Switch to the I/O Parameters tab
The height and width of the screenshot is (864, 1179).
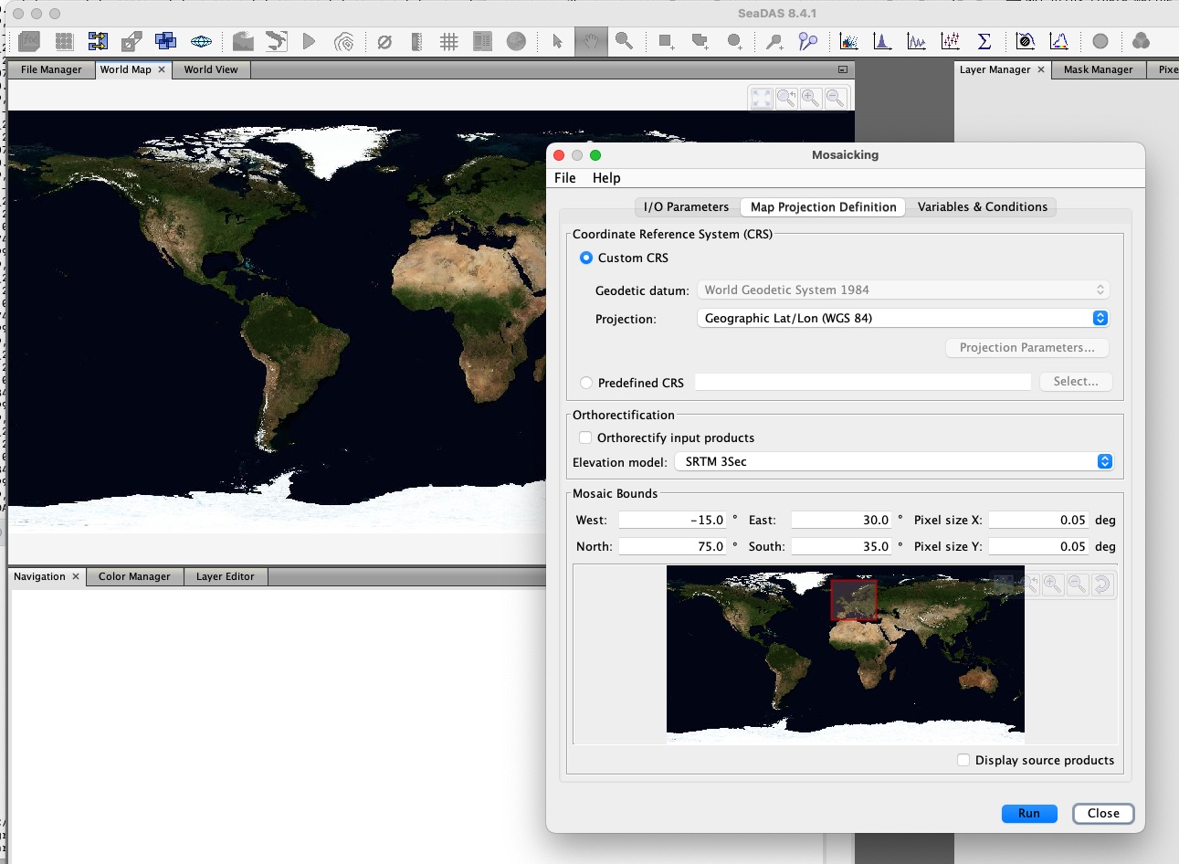pos(686,207)
